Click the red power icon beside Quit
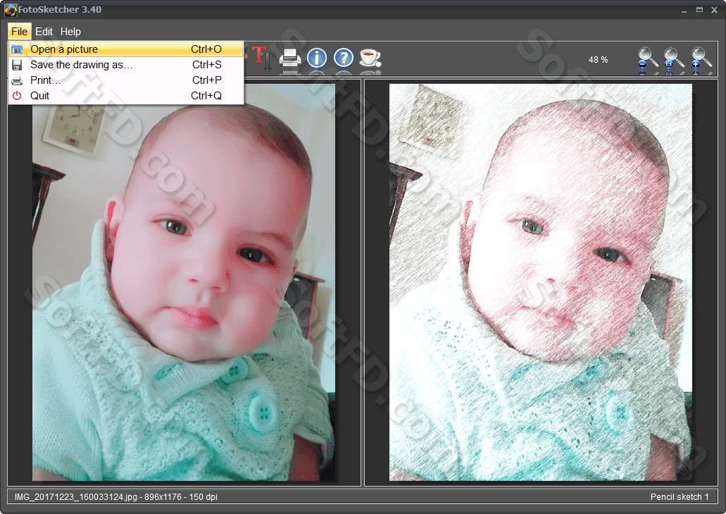The width and height of the screenshot is (726, 514). coord(17,95)
